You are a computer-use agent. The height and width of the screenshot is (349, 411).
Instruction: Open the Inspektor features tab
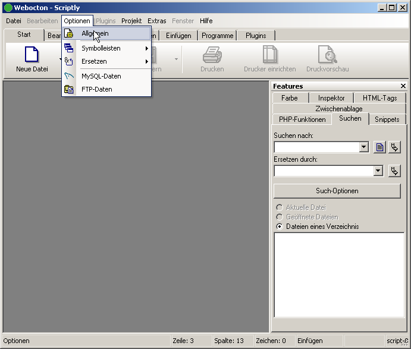[331, 98]
